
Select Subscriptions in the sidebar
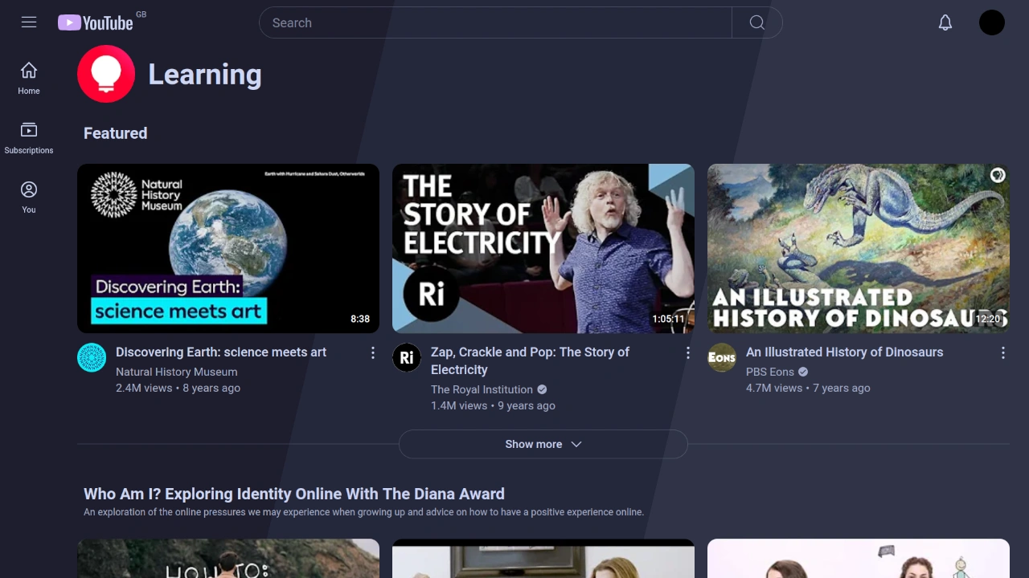[x=29, y=138]
